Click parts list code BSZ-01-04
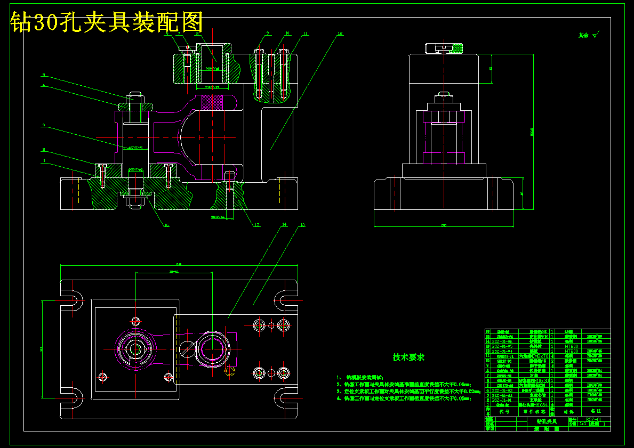Image resolution: width=634 pixels, height=448 pixels. point(502,351)
